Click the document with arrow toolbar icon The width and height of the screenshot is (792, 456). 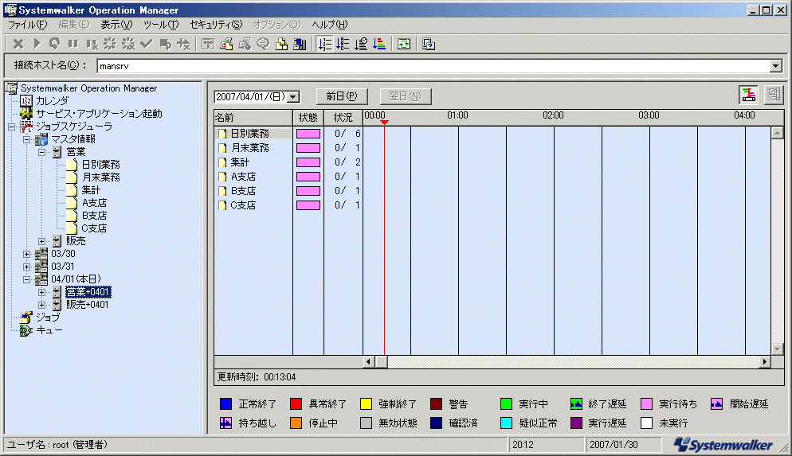click(165, 45)
